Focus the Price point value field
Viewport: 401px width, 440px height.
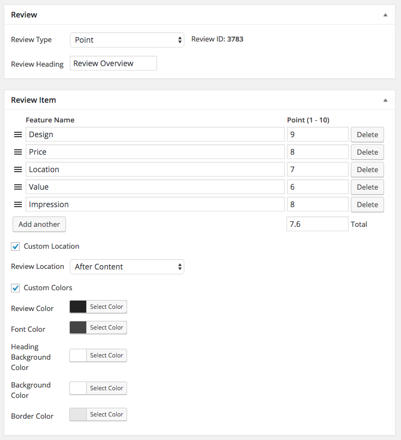[x=318, y=152]
